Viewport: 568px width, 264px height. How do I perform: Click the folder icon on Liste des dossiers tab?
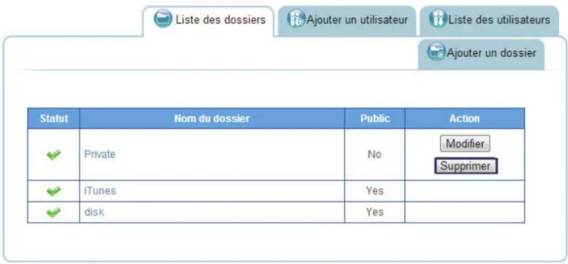[162, 20]
